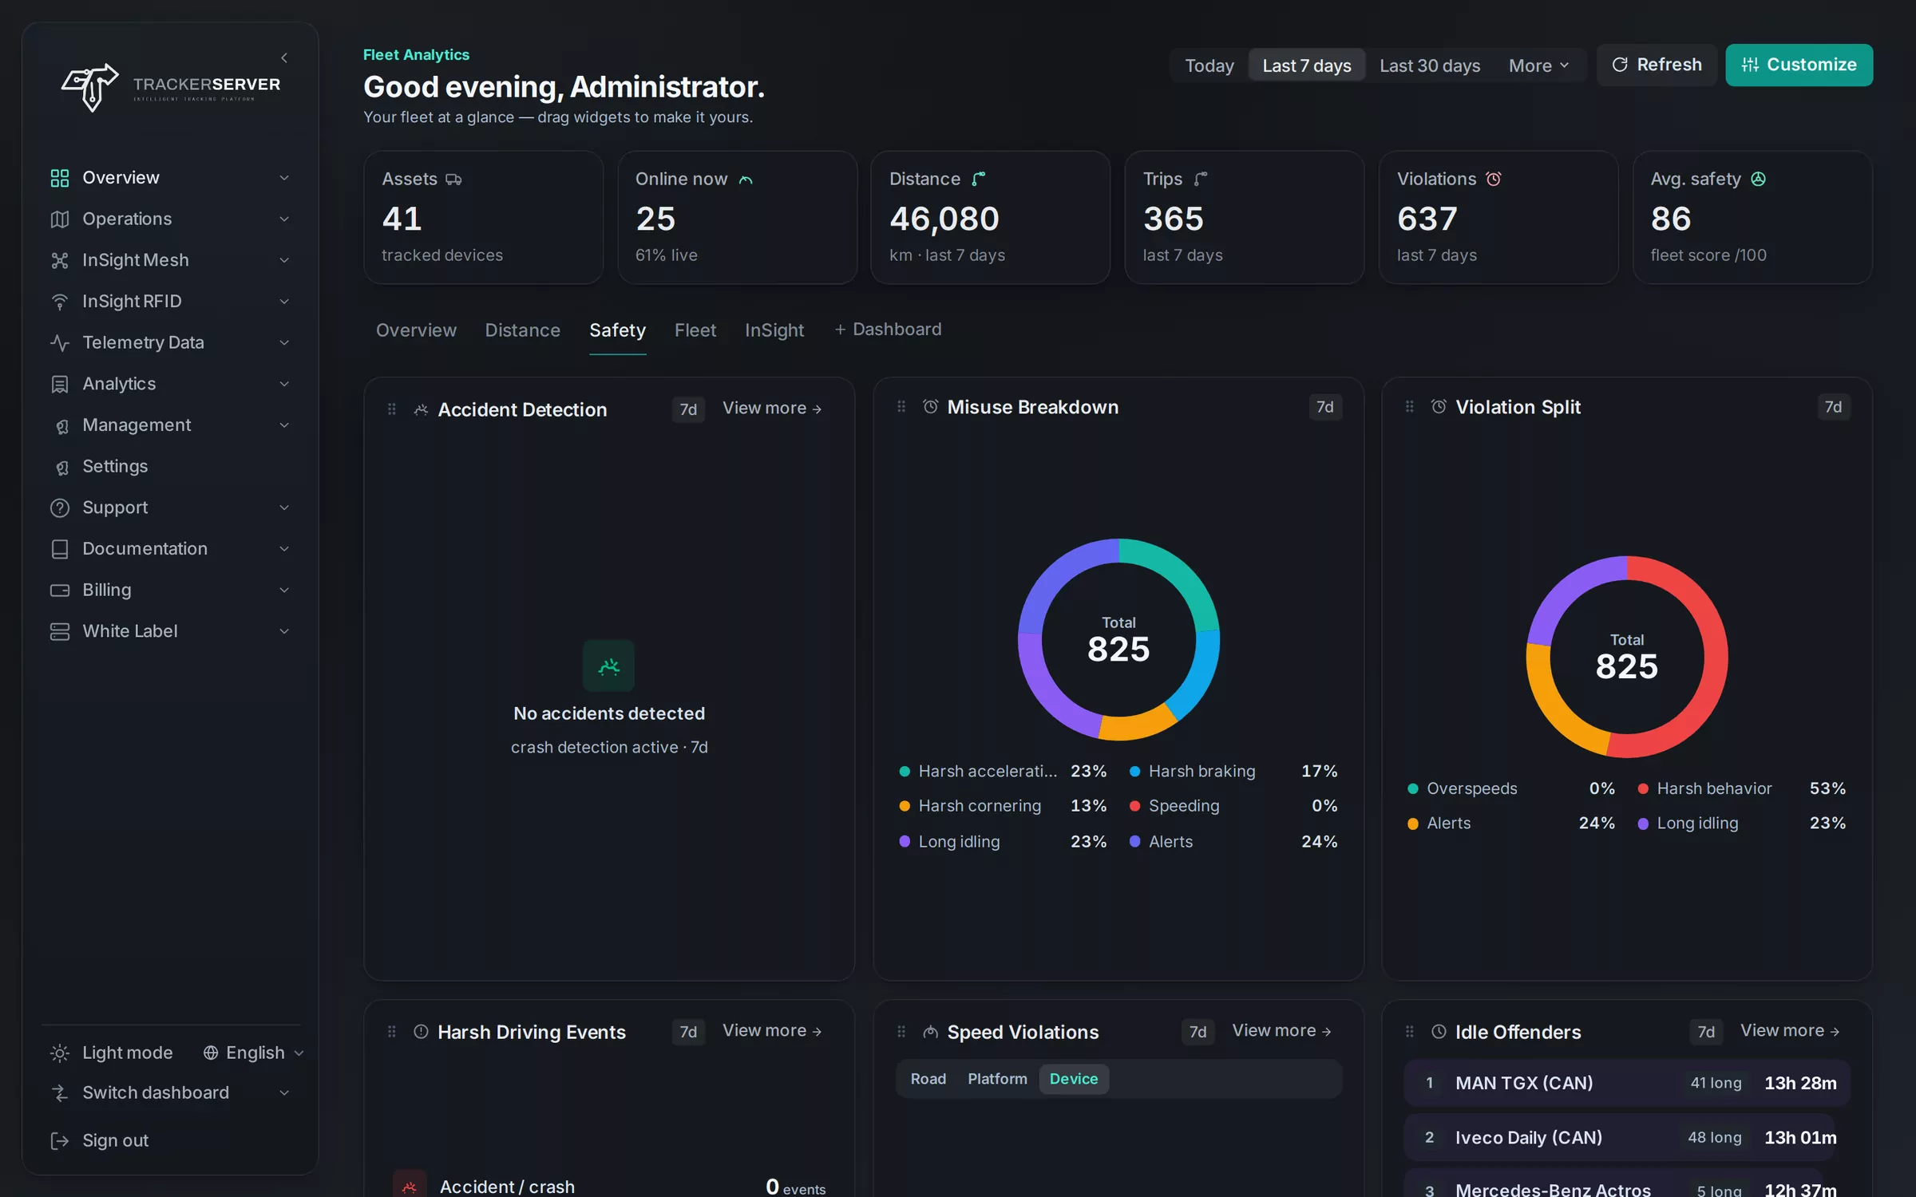Viewport: 1916px width, 1197px height.
Task: Select the Last 30 days range
Action: (1430, 65)
